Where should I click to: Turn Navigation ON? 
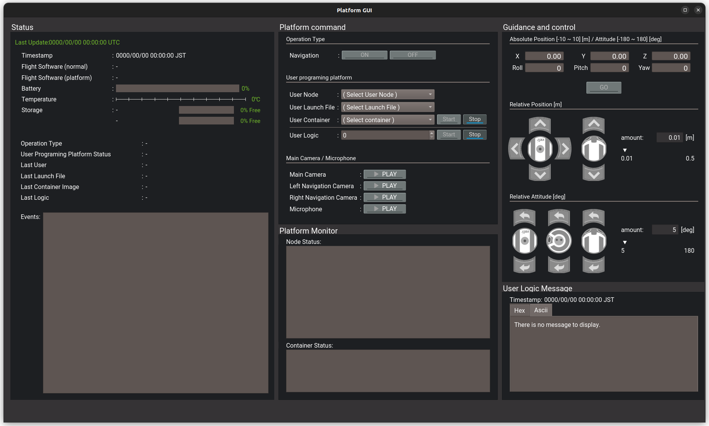click(364, 55)
